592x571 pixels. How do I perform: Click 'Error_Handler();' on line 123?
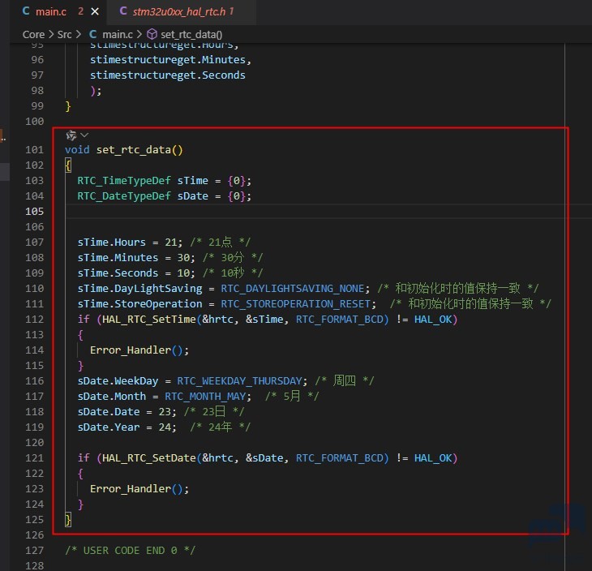pos(139,488)
